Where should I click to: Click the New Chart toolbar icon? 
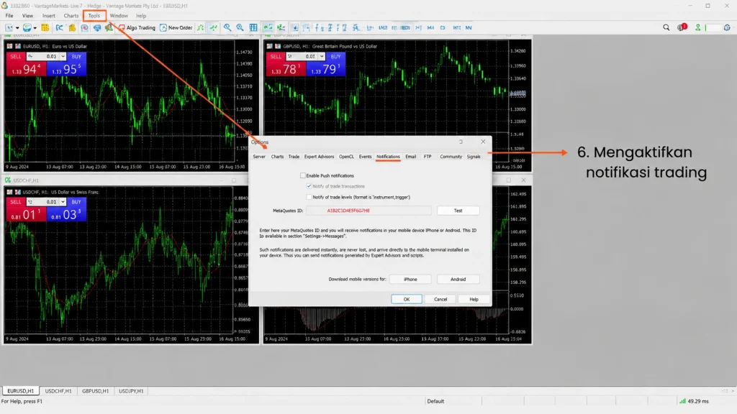tap(9, 28)
